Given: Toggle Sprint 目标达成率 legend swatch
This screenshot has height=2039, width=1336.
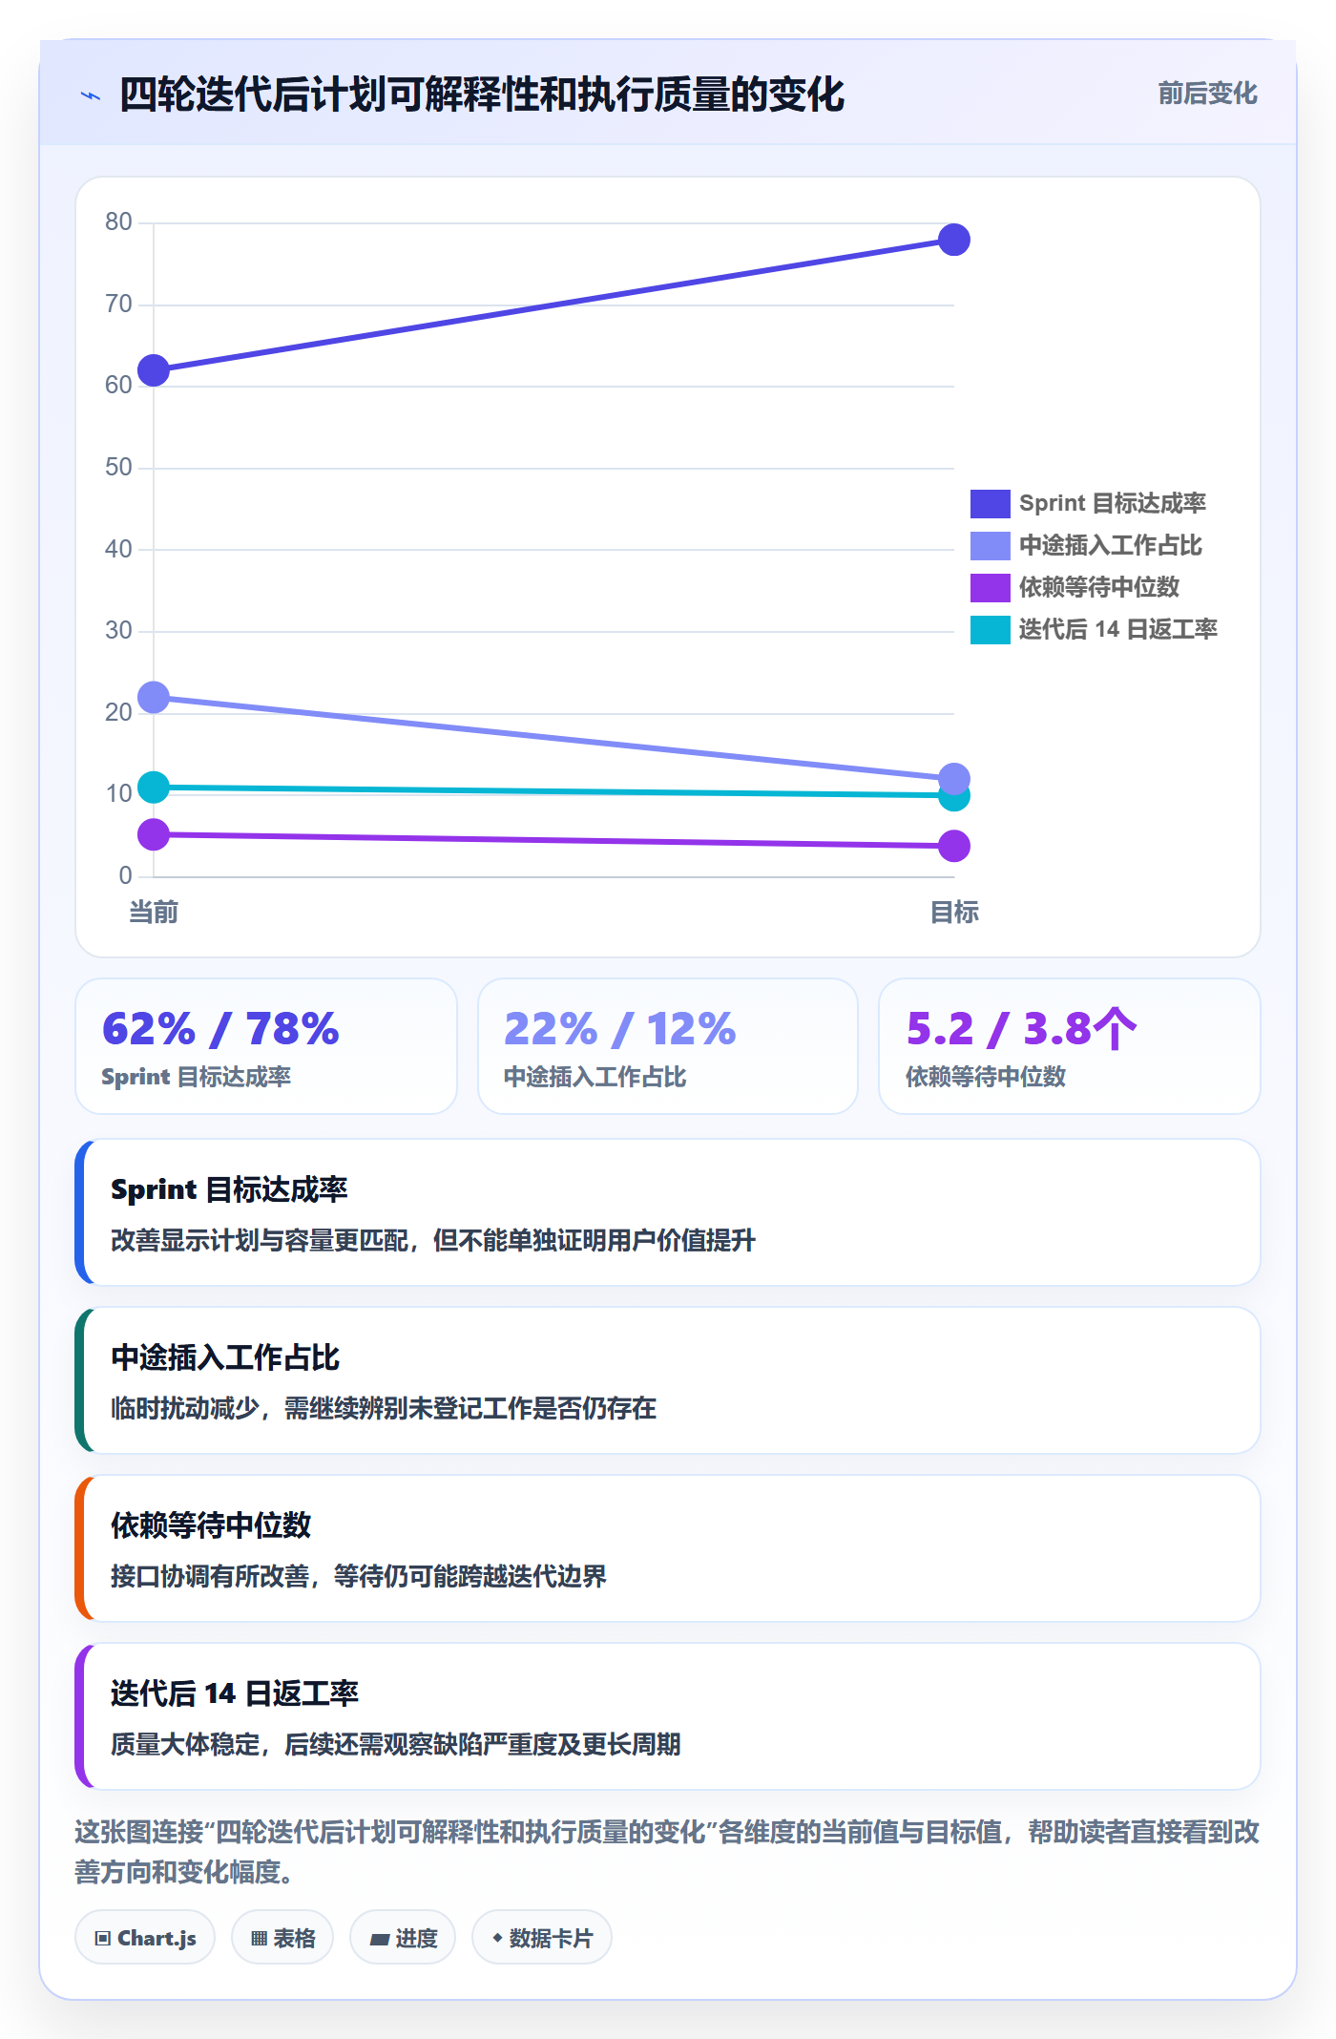Looking at the screenshot, I should click(990, 503).
